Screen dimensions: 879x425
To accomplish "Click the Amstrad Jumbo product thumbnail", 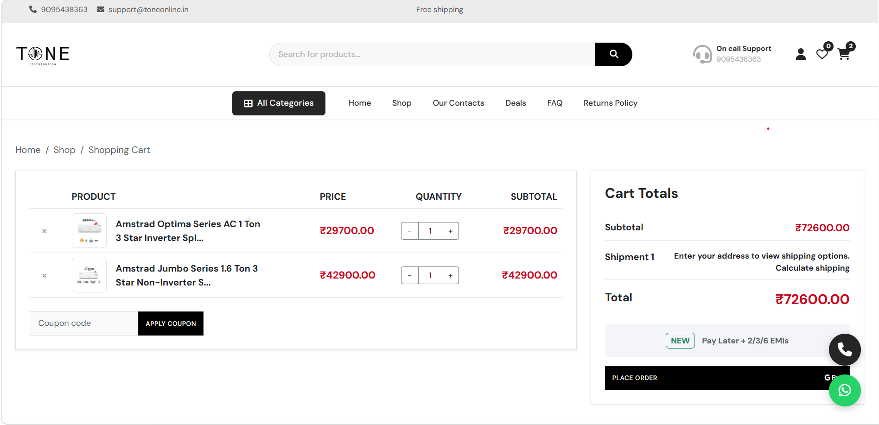I will tap(89, 275).
